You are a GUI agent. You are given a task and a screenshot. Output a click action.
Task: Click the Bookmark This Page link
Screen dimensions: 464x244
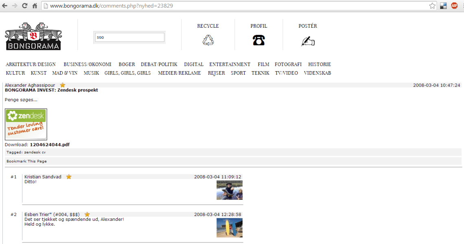(26, 161)
